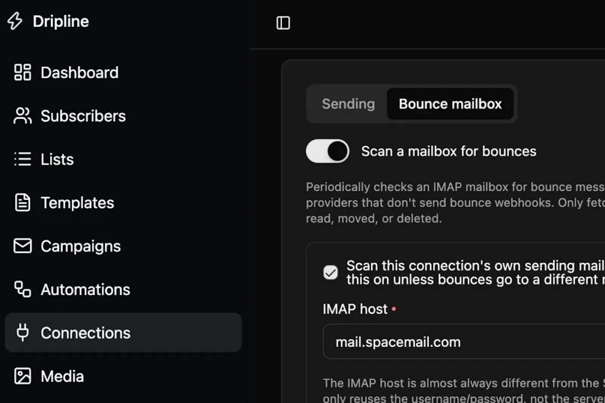Switch to the Sending tab
The width and height of the screenshot is (605, 403).
348,104
